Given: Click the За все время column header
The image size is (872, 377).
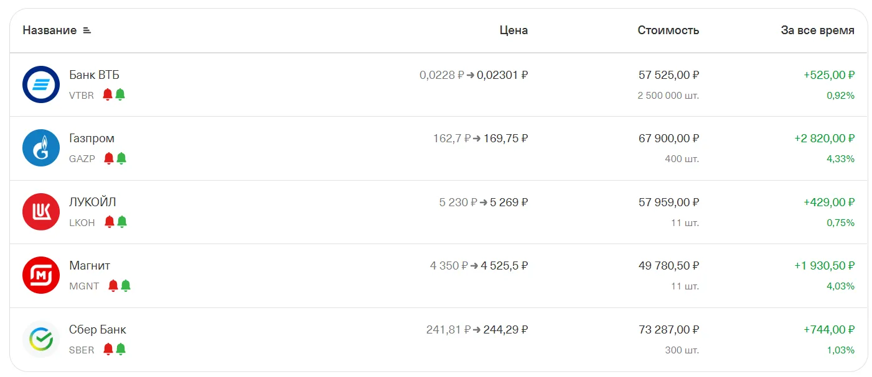Looking at the screenshot, I should (x=817, y=30).
